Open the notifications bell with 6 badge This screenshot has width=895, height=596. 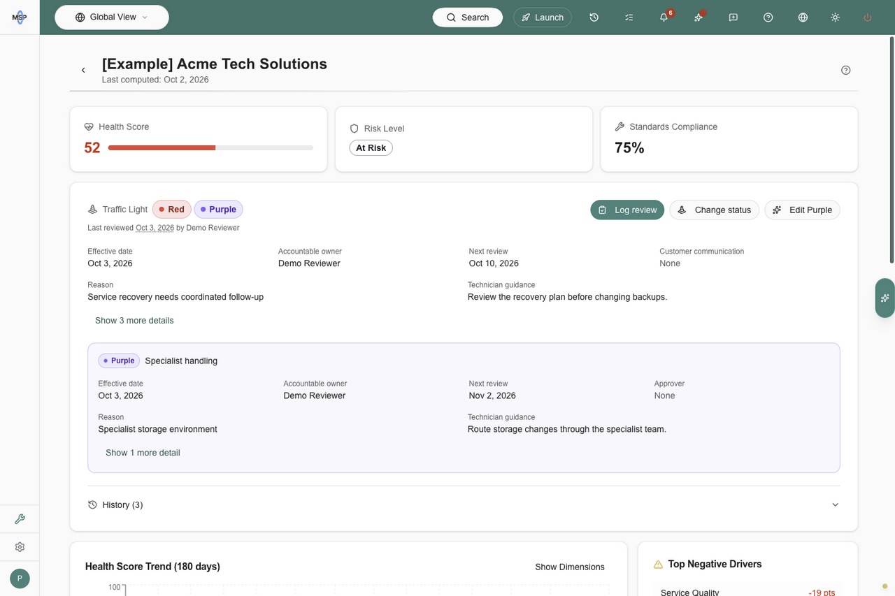click(x=664, y=17)
